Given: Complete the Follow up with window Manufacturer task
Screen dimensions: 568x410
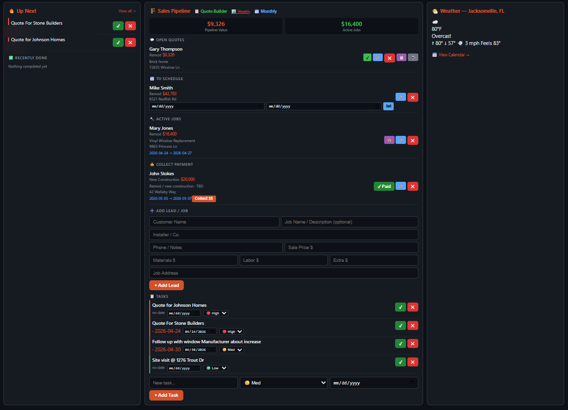Looking at the screenshot, I should tap(400, 344).
